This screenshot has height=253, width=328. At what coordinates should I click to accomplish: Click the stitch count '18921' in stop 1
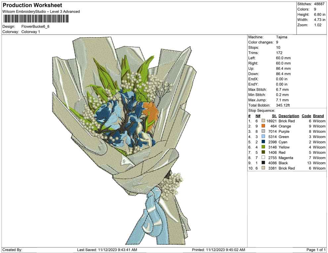click(272, 121)
